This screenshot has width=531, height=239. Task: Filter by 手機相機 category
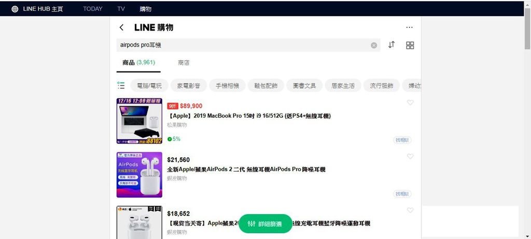coord(227,86)
